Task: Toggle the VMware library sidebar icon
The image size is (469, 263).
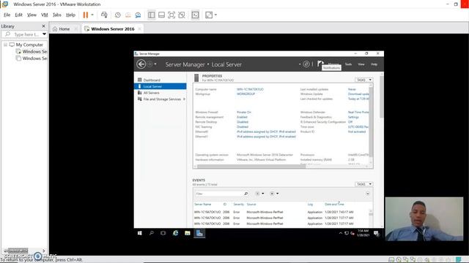Action: click(152, 15)
